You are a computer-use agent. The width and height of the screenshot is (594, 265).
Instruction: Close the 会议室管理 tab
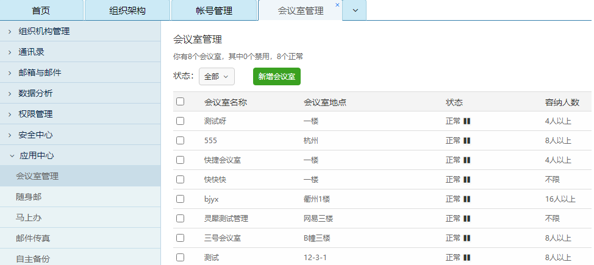pyautogui.click(x=337, y=5)
